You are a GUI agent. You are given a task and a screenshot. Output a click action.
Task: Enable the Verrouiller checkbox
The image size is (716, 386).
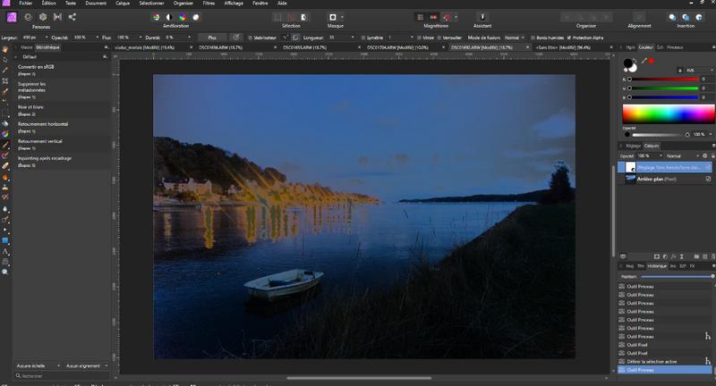[439, 38]
